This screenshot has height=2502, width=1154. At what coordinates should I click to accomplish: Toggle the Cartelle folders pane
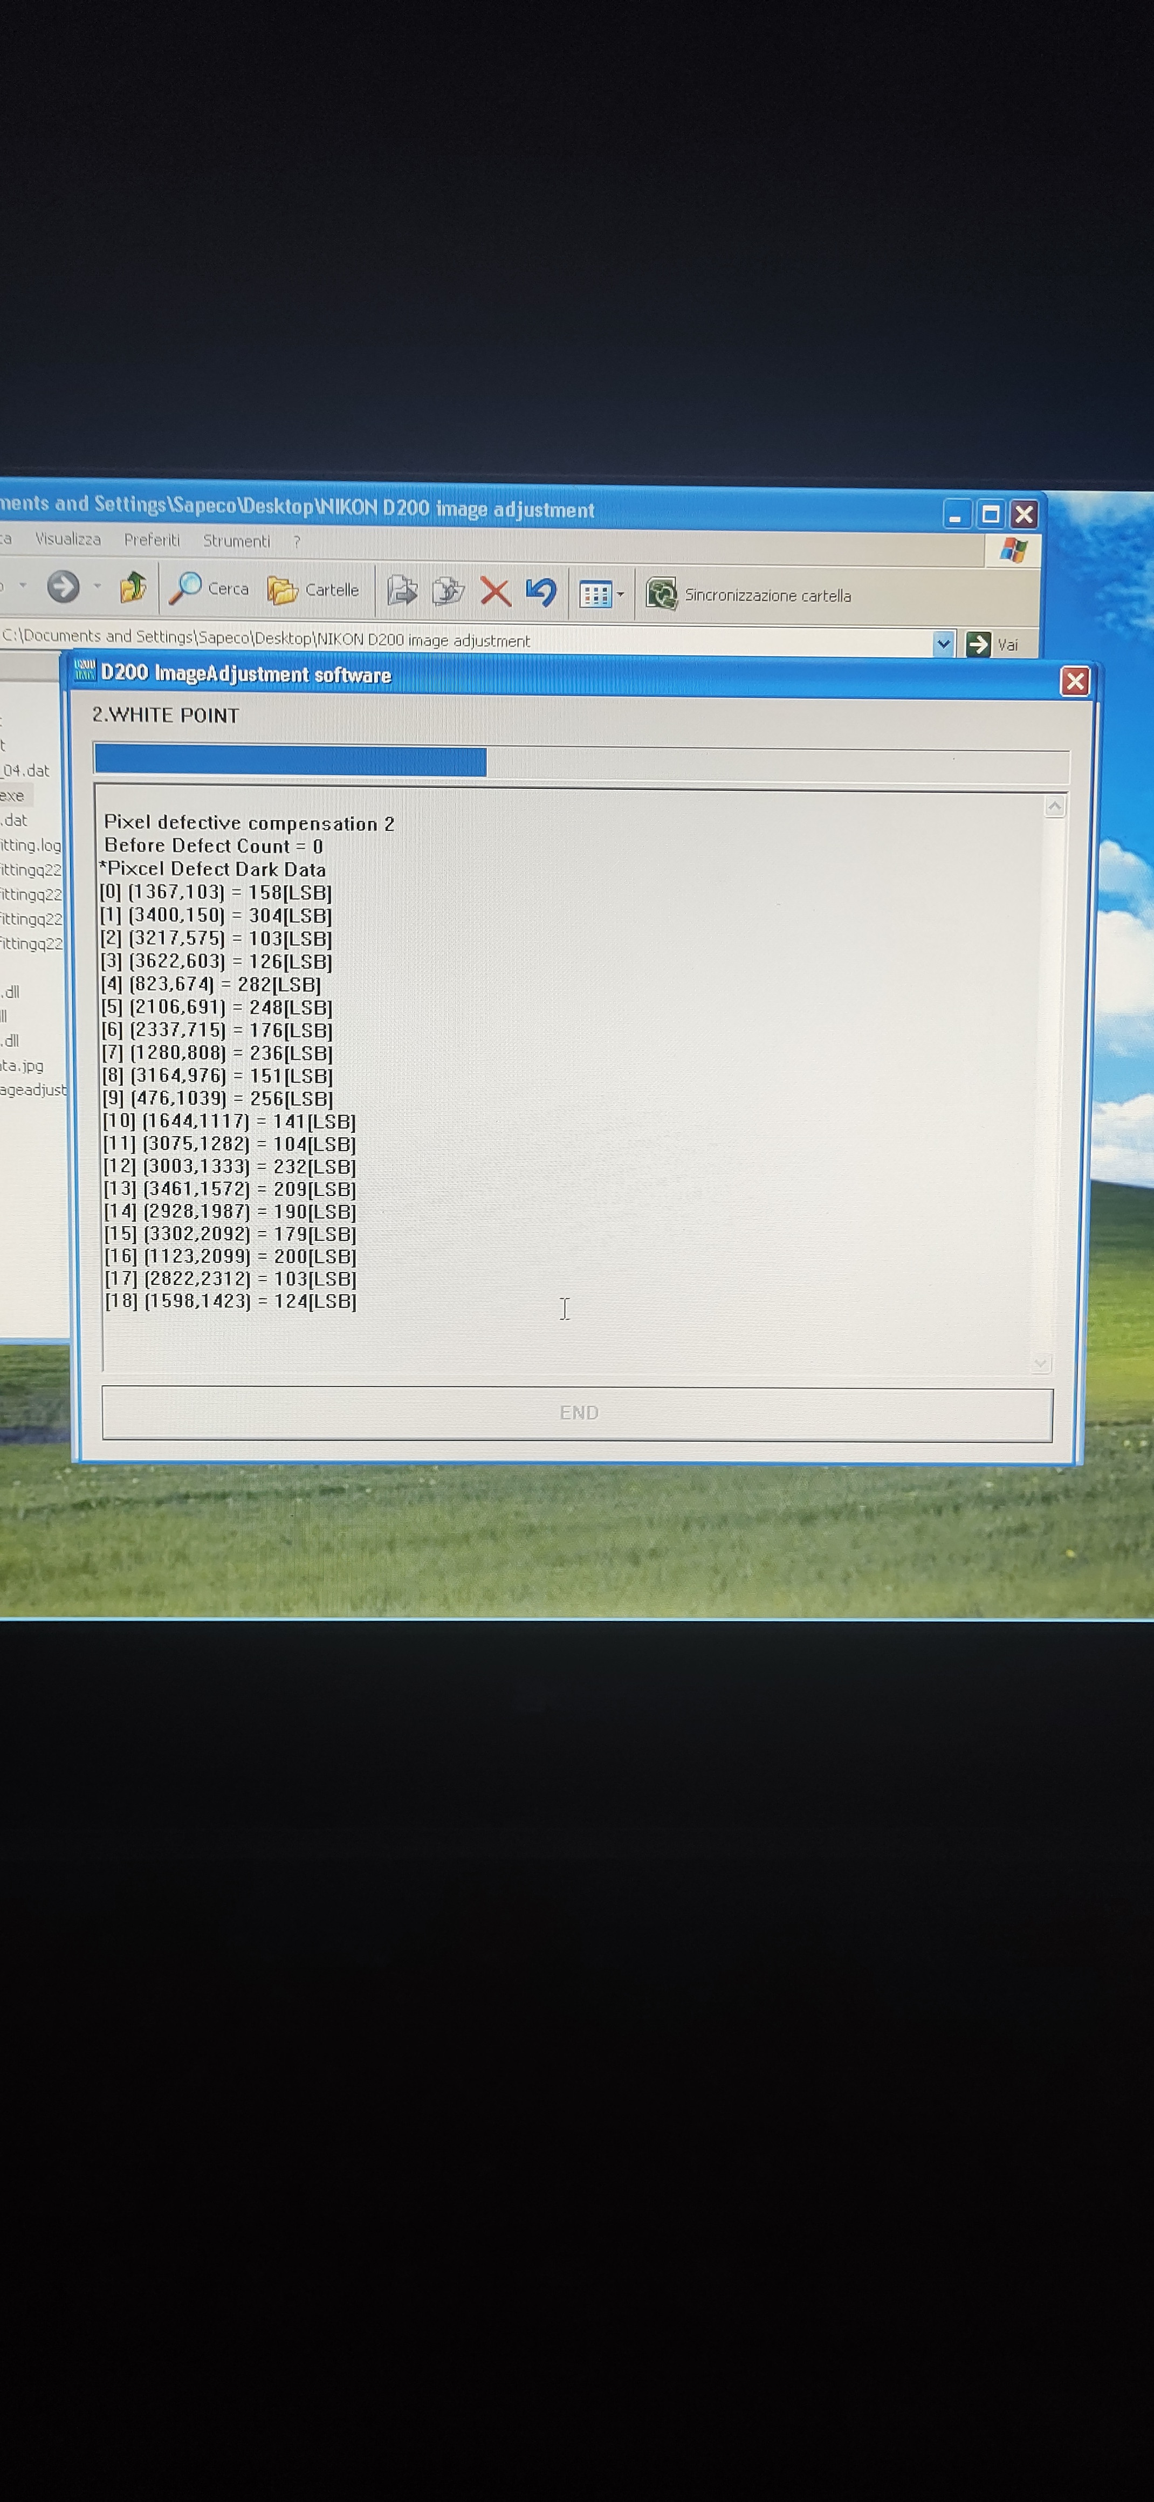click(313, 589)
